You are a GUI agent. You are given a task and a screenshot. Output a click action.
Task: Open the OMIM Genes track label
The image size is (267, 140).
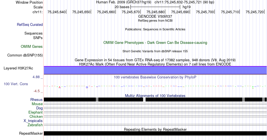31,46
